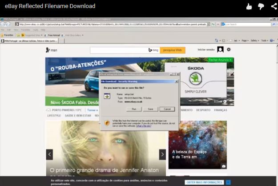Click the thumbs up like icon
Screen dimensions: 278x186
[249, 6]
